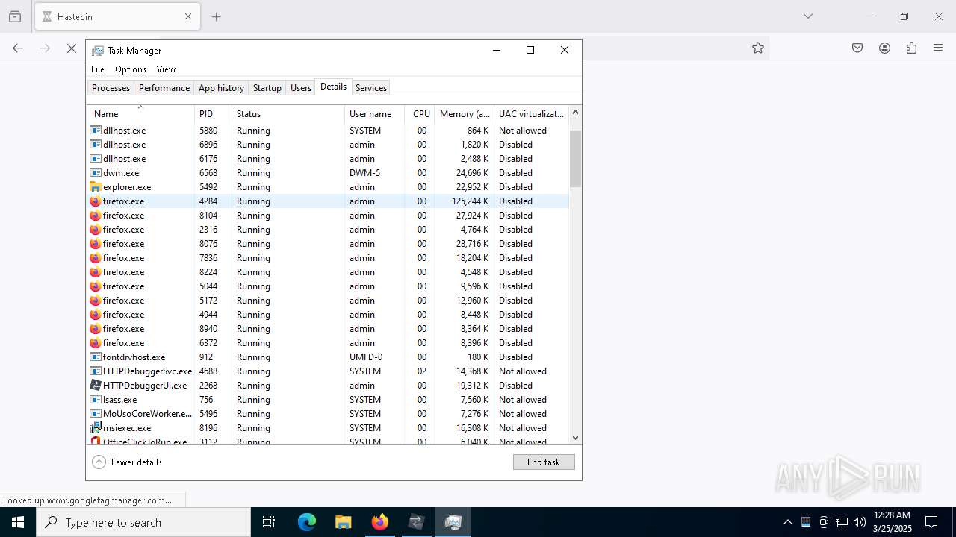Select the dwm.exe process row
956x537 pixels.
click(x=329, y=172)
